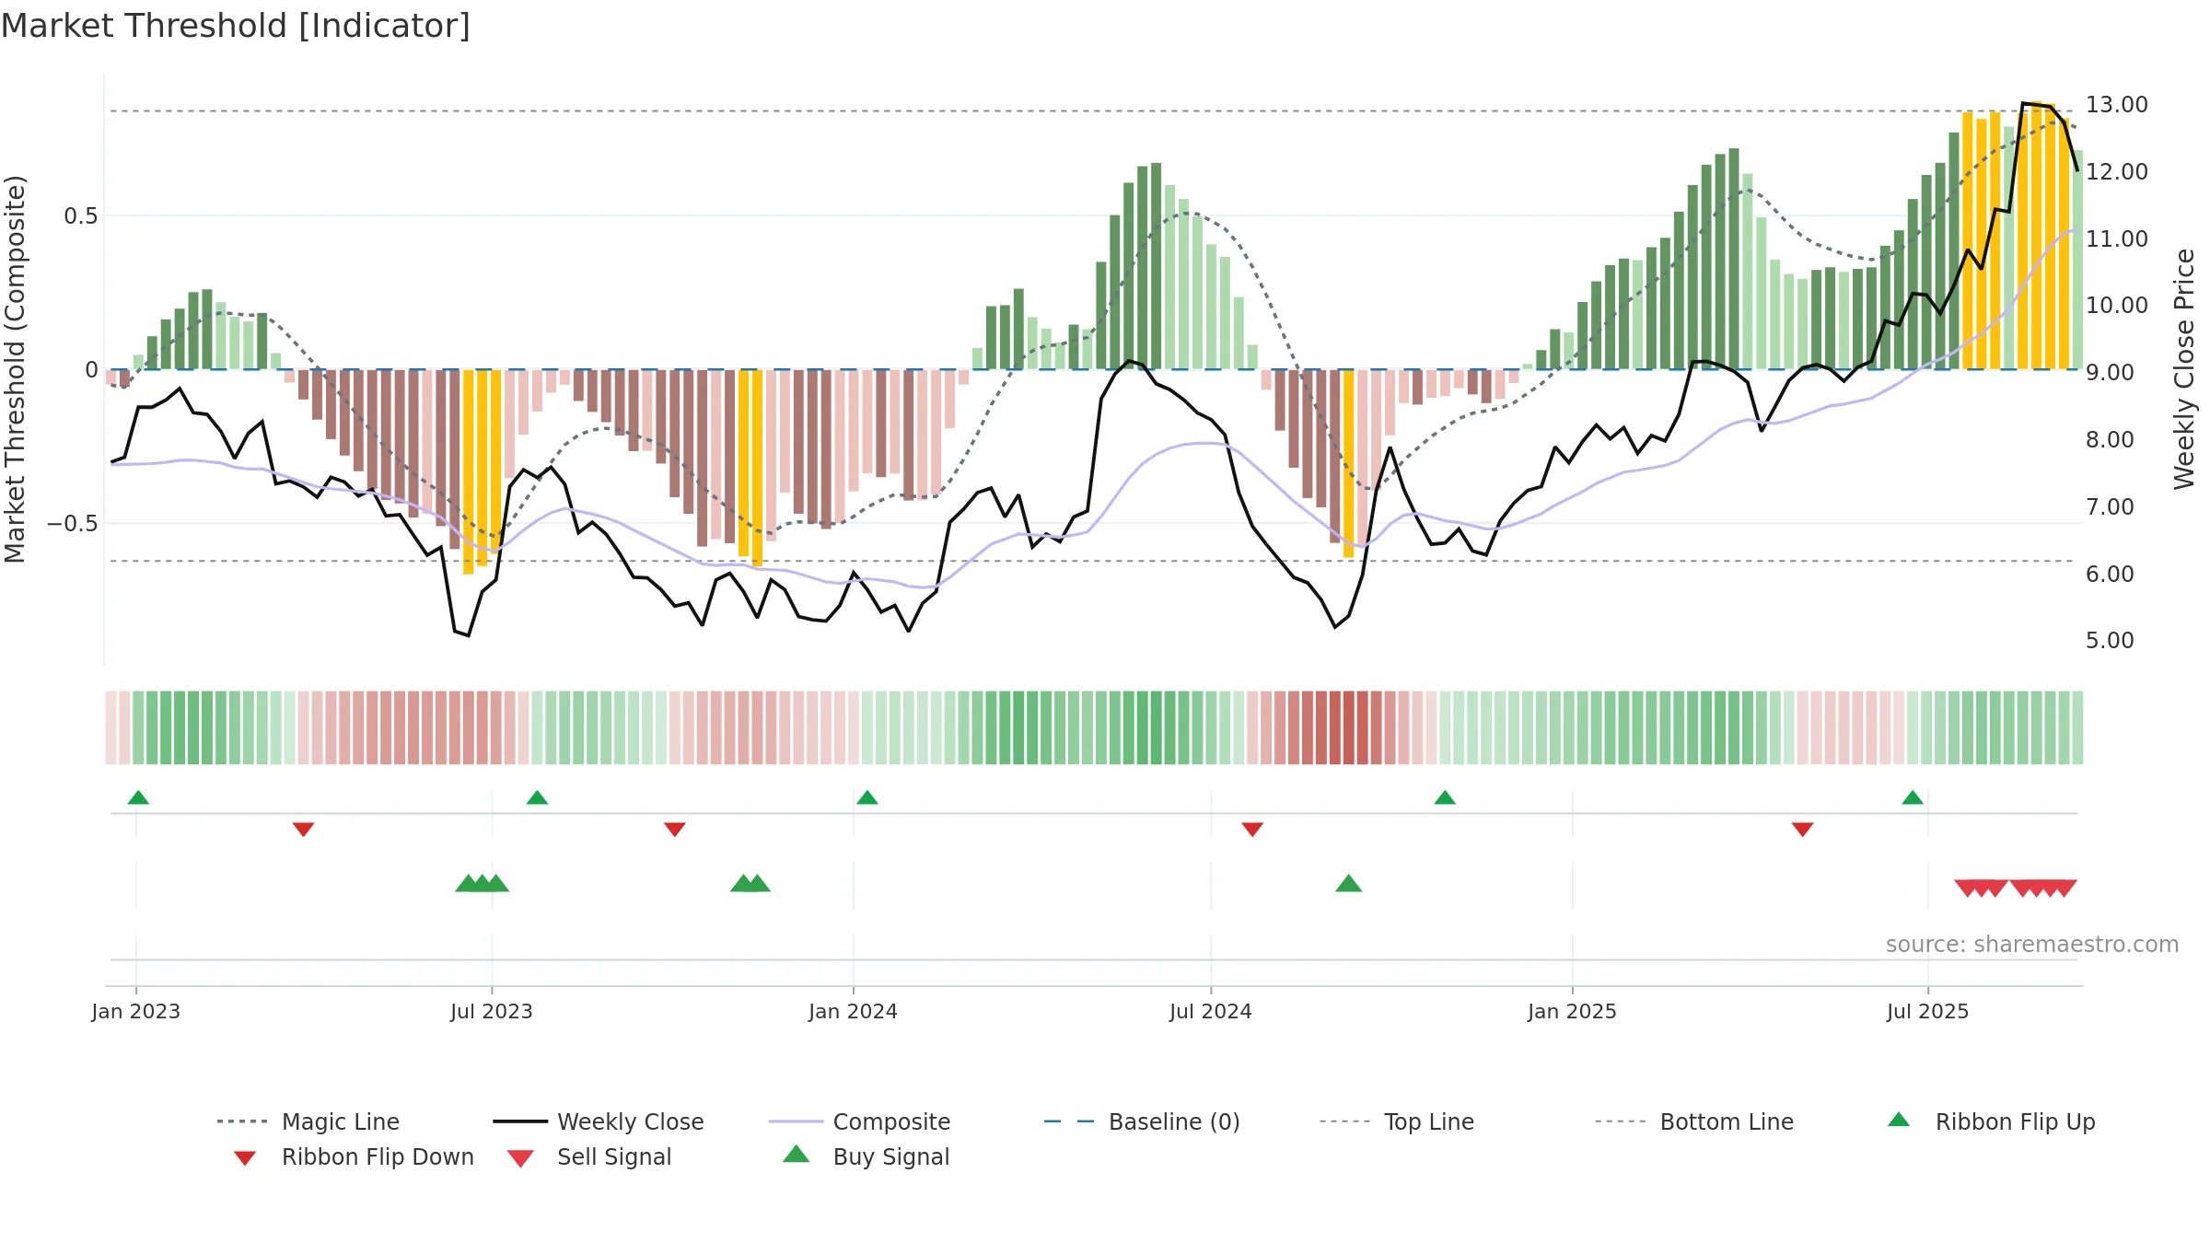Toggle Ribbon Flip Up legend entry
Image resolution: width=2210 pixels, height=1243 pixels.
(x=1991, y=1121)
